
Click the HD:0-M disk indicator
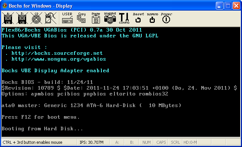pyautogui.click(x=190, y=142)
